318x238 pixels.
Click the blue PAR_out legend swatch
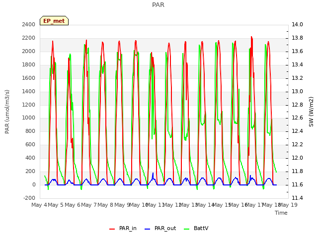(x=147, y=229)
